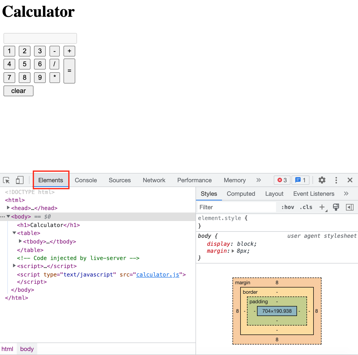Toggle the .cls class editor
This screenshot has width=358, height=355.
(306, 207)
